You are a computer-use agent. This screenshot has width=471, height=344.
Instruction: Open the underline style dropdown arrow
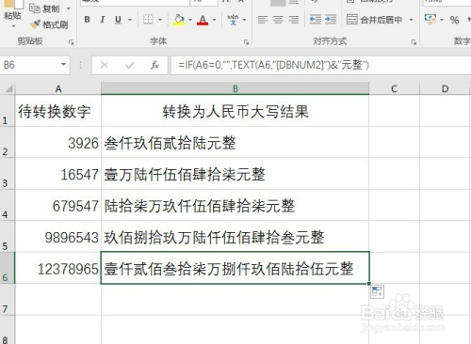130,20
